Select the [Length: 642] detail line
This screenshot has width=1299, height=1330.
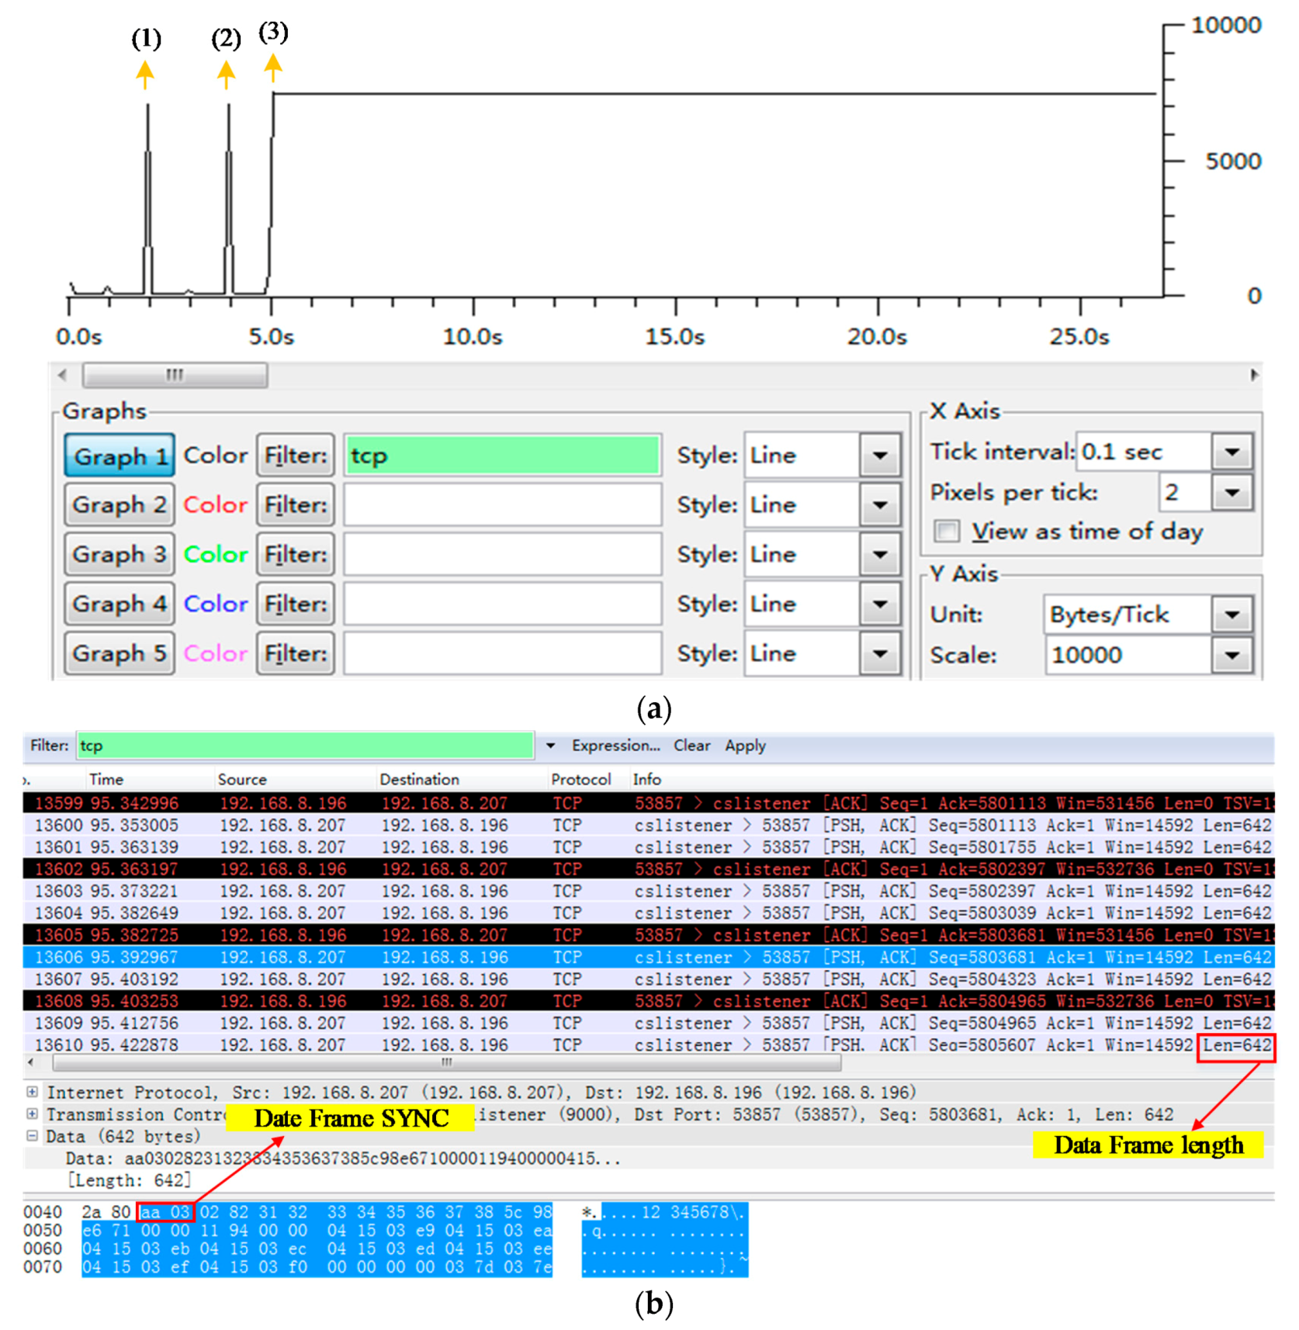tap(129, 1180)
